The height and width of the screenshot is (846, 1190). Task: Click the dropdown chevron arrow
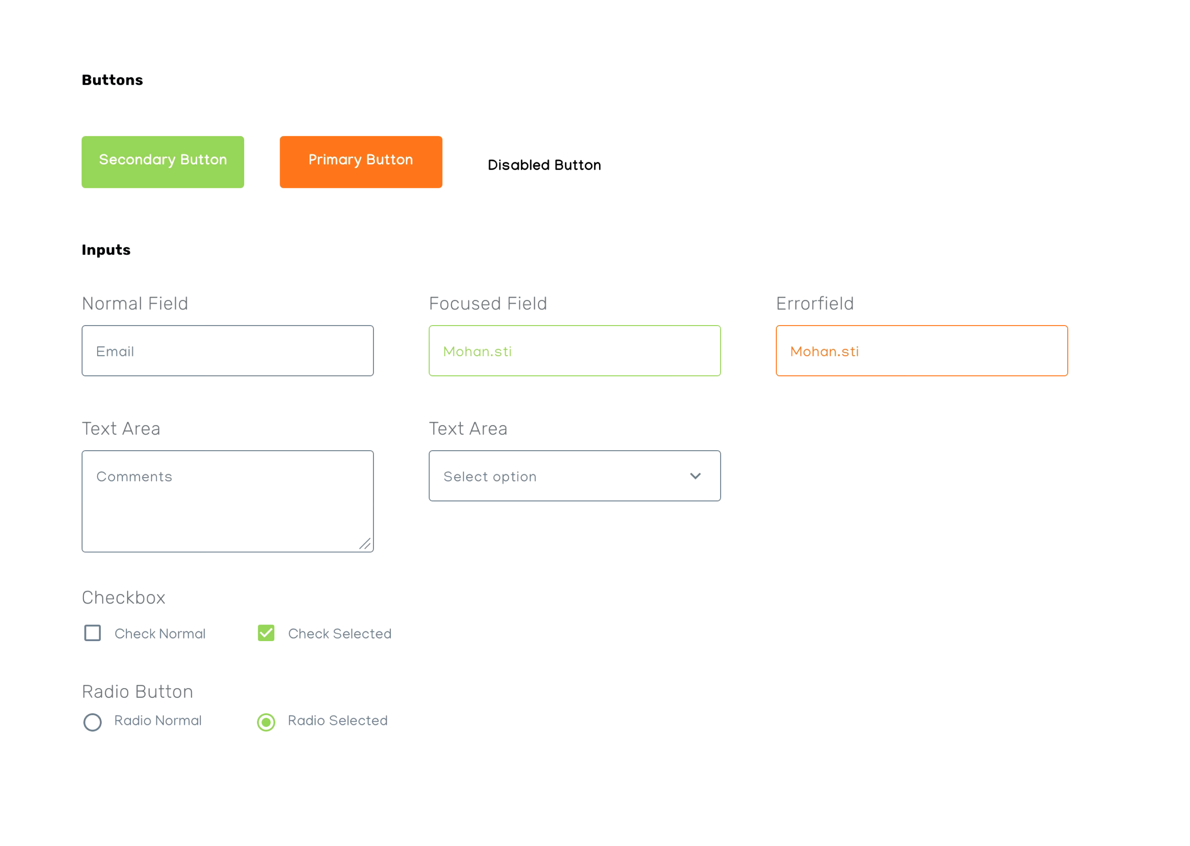[x=695, y=475]
